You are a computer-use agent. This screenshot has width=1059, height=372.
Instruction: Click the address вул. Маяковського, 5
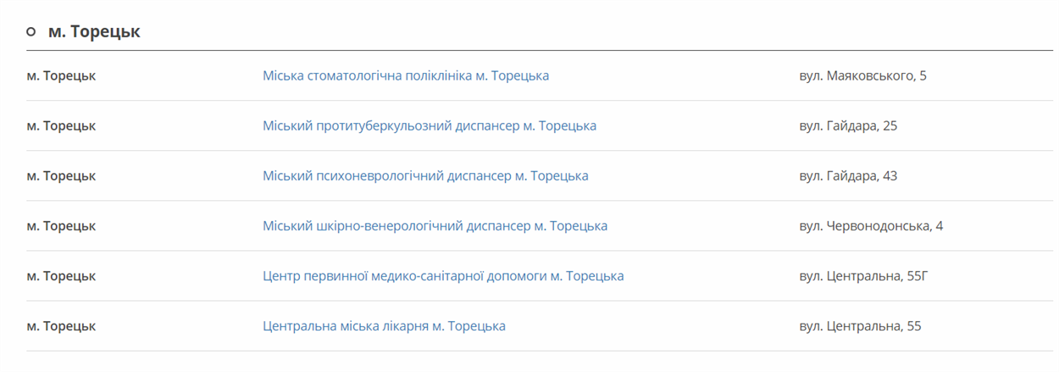(863, 75)
